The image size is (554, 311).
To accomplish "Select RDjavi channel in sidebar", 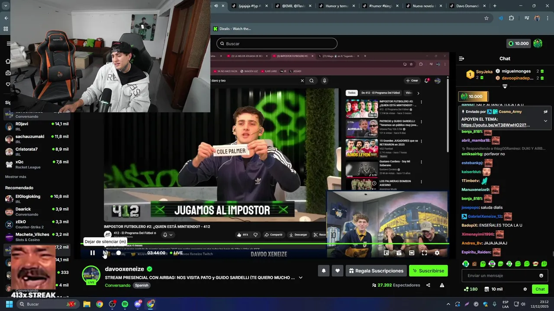I will pyautogui.click(x=37, y=126).
